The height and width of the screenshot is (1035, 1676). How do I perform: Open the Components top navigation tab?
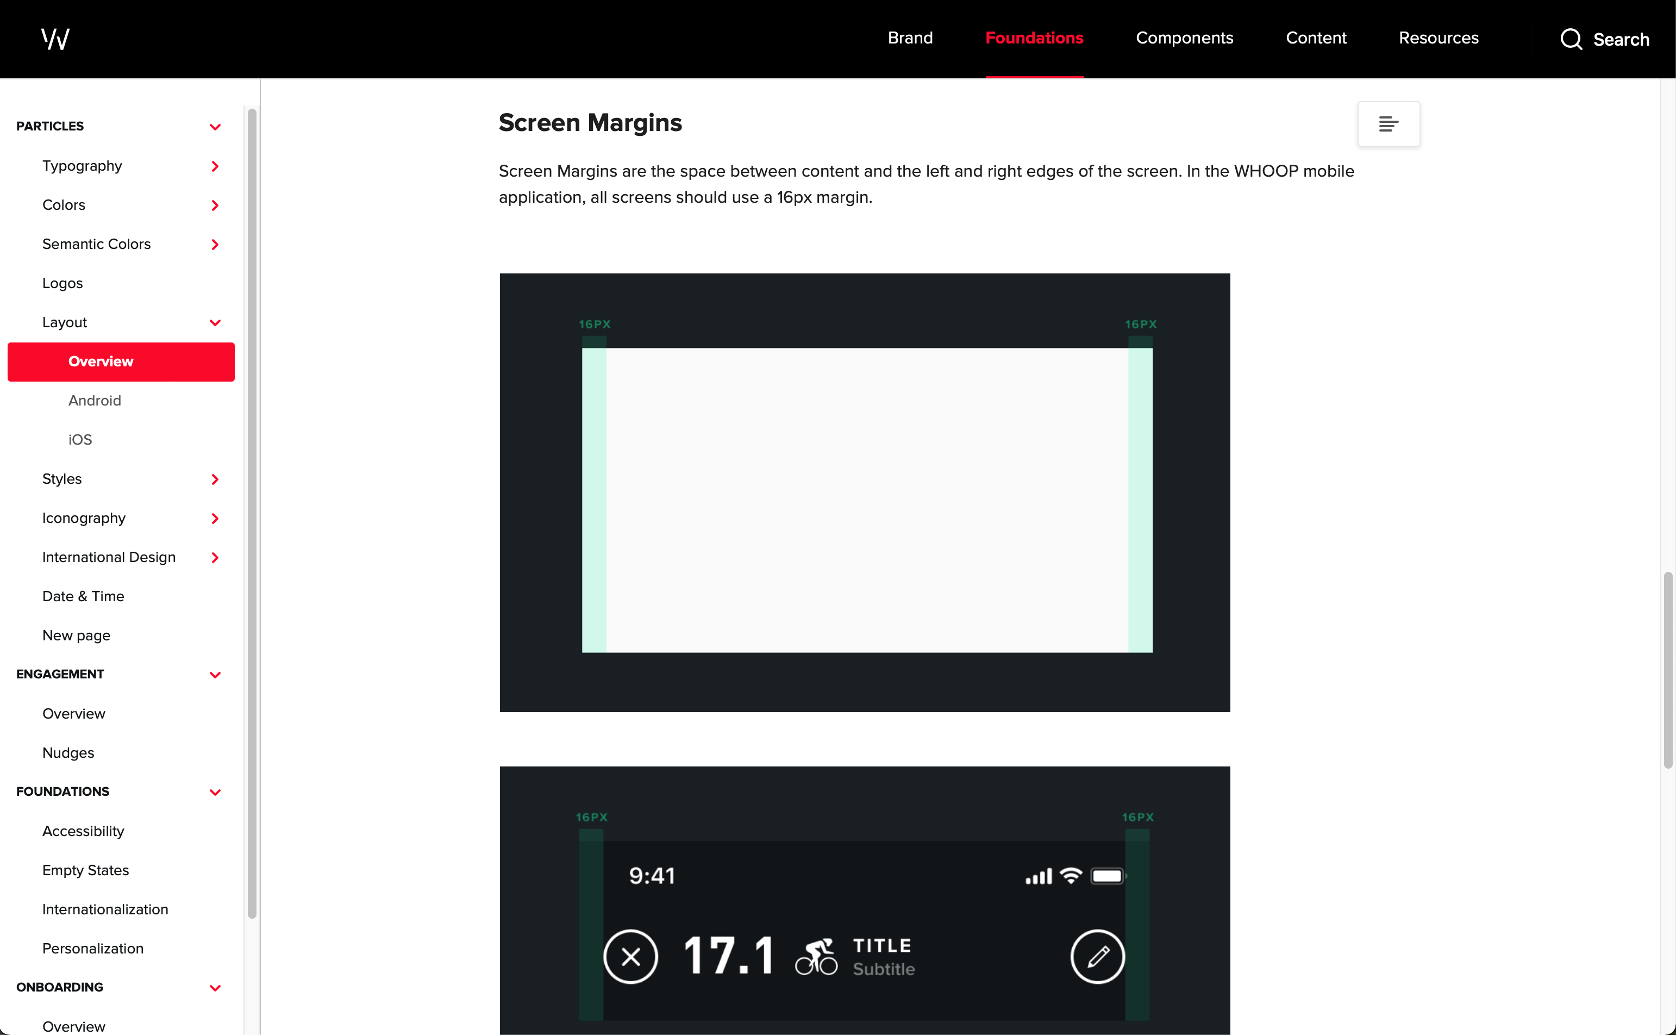point(1184,39)
